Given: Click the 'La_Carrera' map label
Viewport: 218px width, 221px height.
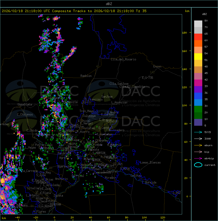Looking at the screenshot, I should click(x=30, y=171).
